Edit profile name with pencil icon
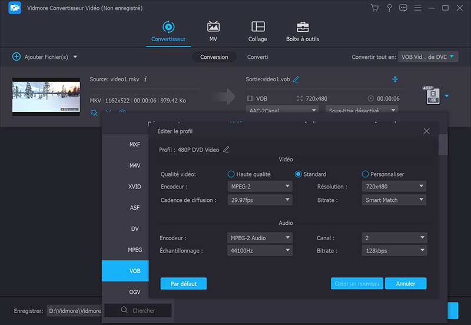471x325 pixels. point(226,150)
